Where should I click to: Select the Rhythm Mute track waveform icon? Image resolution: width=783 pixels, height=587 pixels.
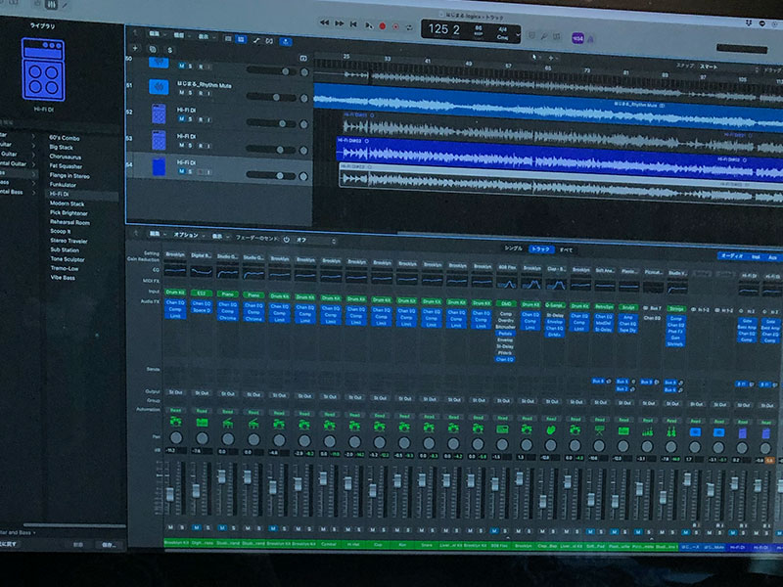tap(159, 87)
